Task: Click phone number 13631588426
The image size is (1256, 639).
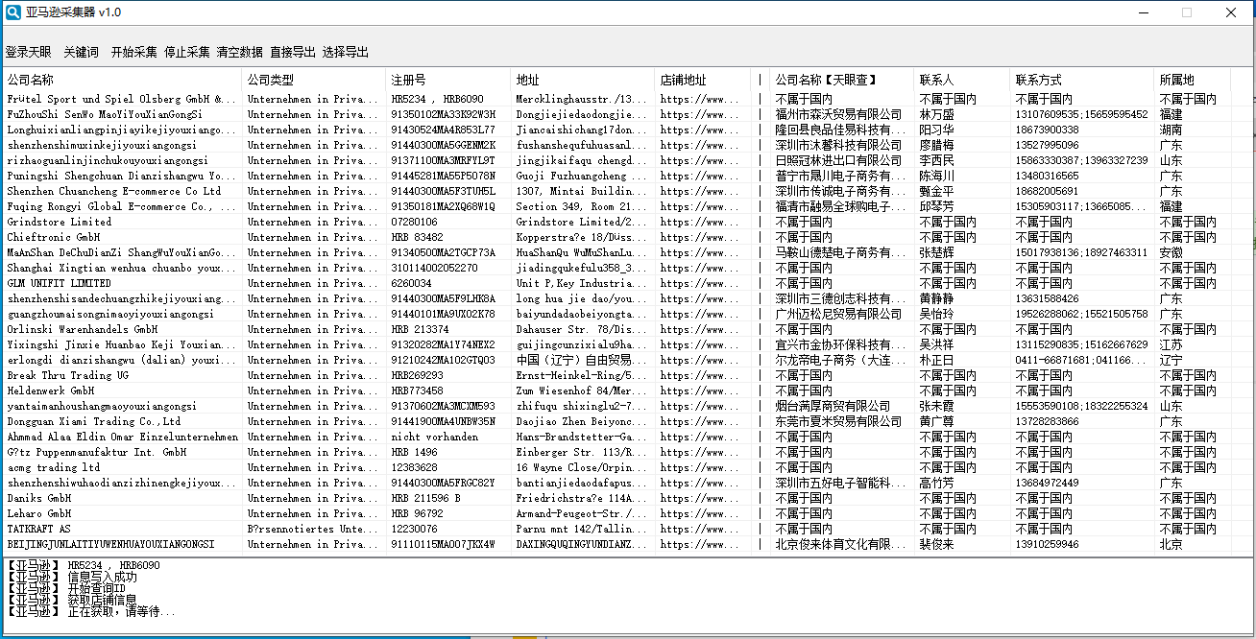Action: pyautogui.click(x=1047, y=298)
